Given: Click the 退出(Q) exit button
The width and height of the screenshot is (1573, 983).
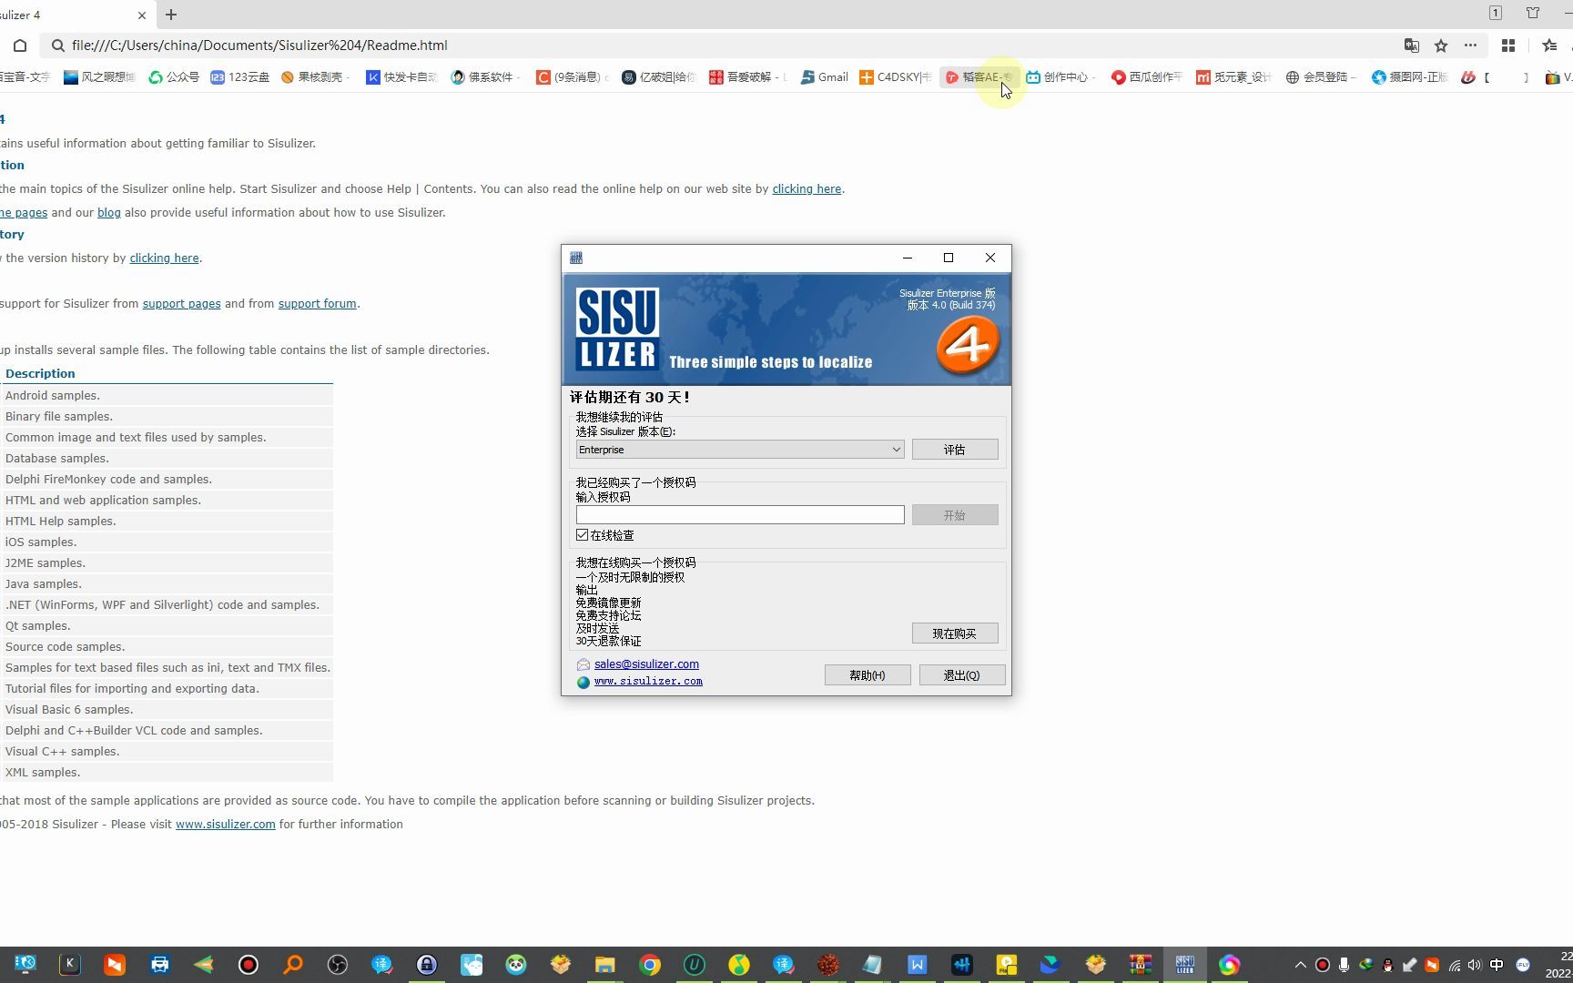Looking at the screenshot, I should [x=961, y=675].
